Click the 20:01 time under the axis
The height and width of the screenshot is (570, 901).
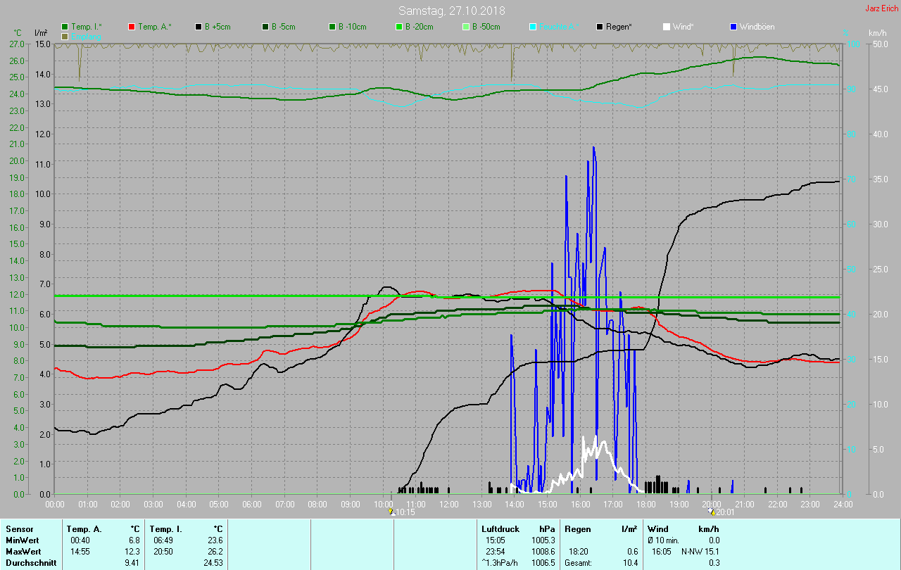pyautogui.click(x=726, y=512)
